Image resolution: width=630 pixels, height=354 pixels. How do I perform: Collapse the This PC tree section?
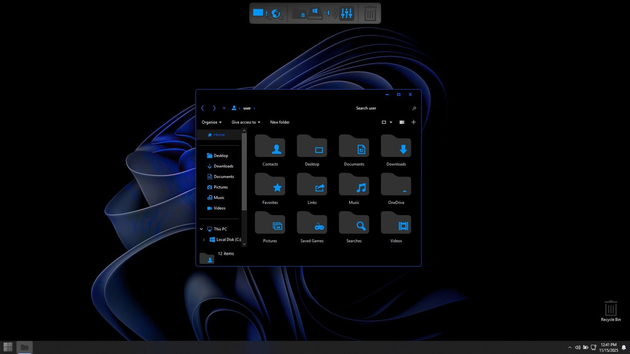pyautogui.click(x=201, y=229)
